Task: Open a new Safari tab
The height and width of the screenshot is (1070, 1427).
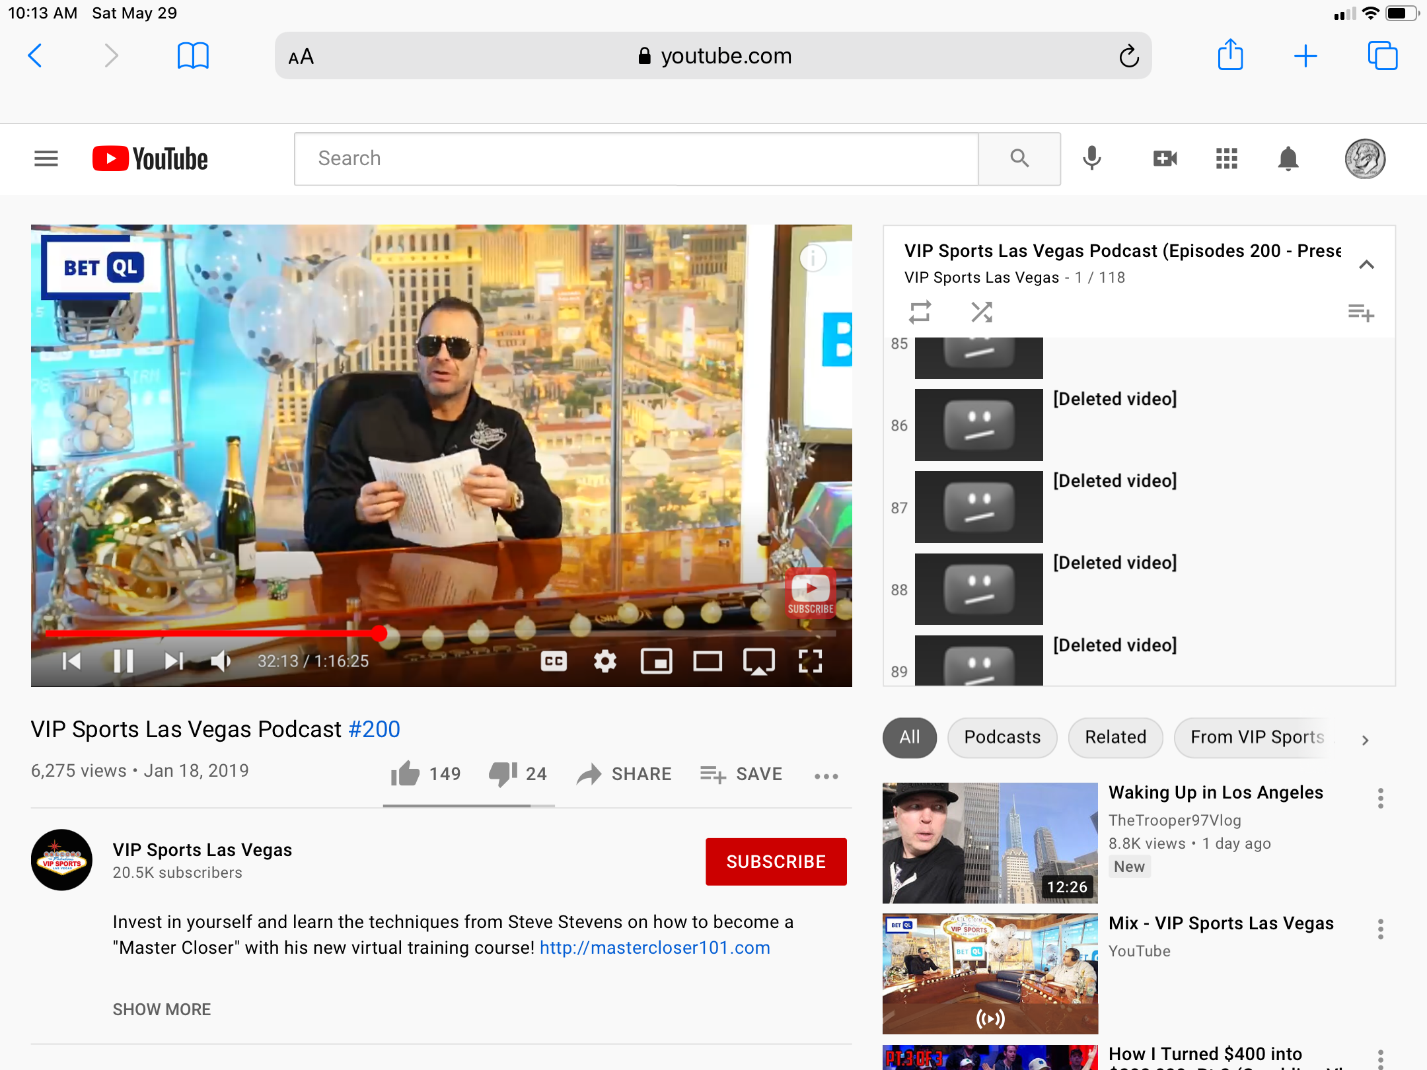Action: coord(1305,56)
